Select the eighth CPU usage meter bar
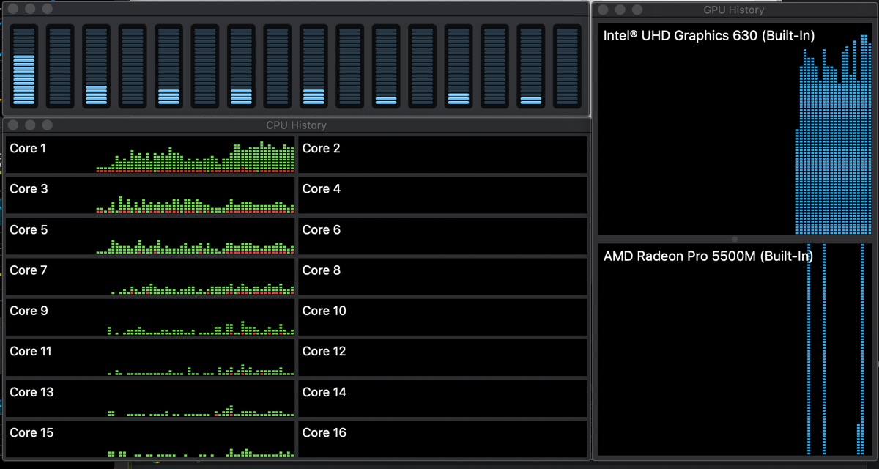879x469 pixels. [277, 66]
